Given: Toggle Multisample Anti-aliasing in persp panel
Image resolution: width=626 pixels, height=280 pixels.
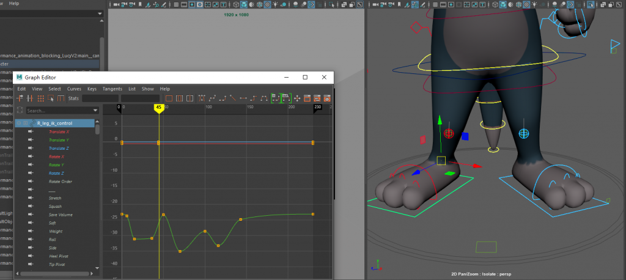Looking at the screenshot, I should coord(569,4).
